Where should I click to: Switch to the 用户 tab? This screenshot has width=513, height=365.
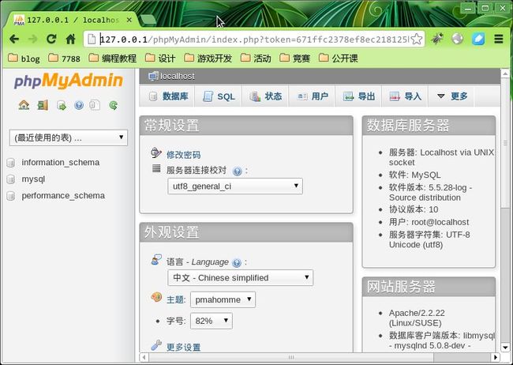(312, 96)
